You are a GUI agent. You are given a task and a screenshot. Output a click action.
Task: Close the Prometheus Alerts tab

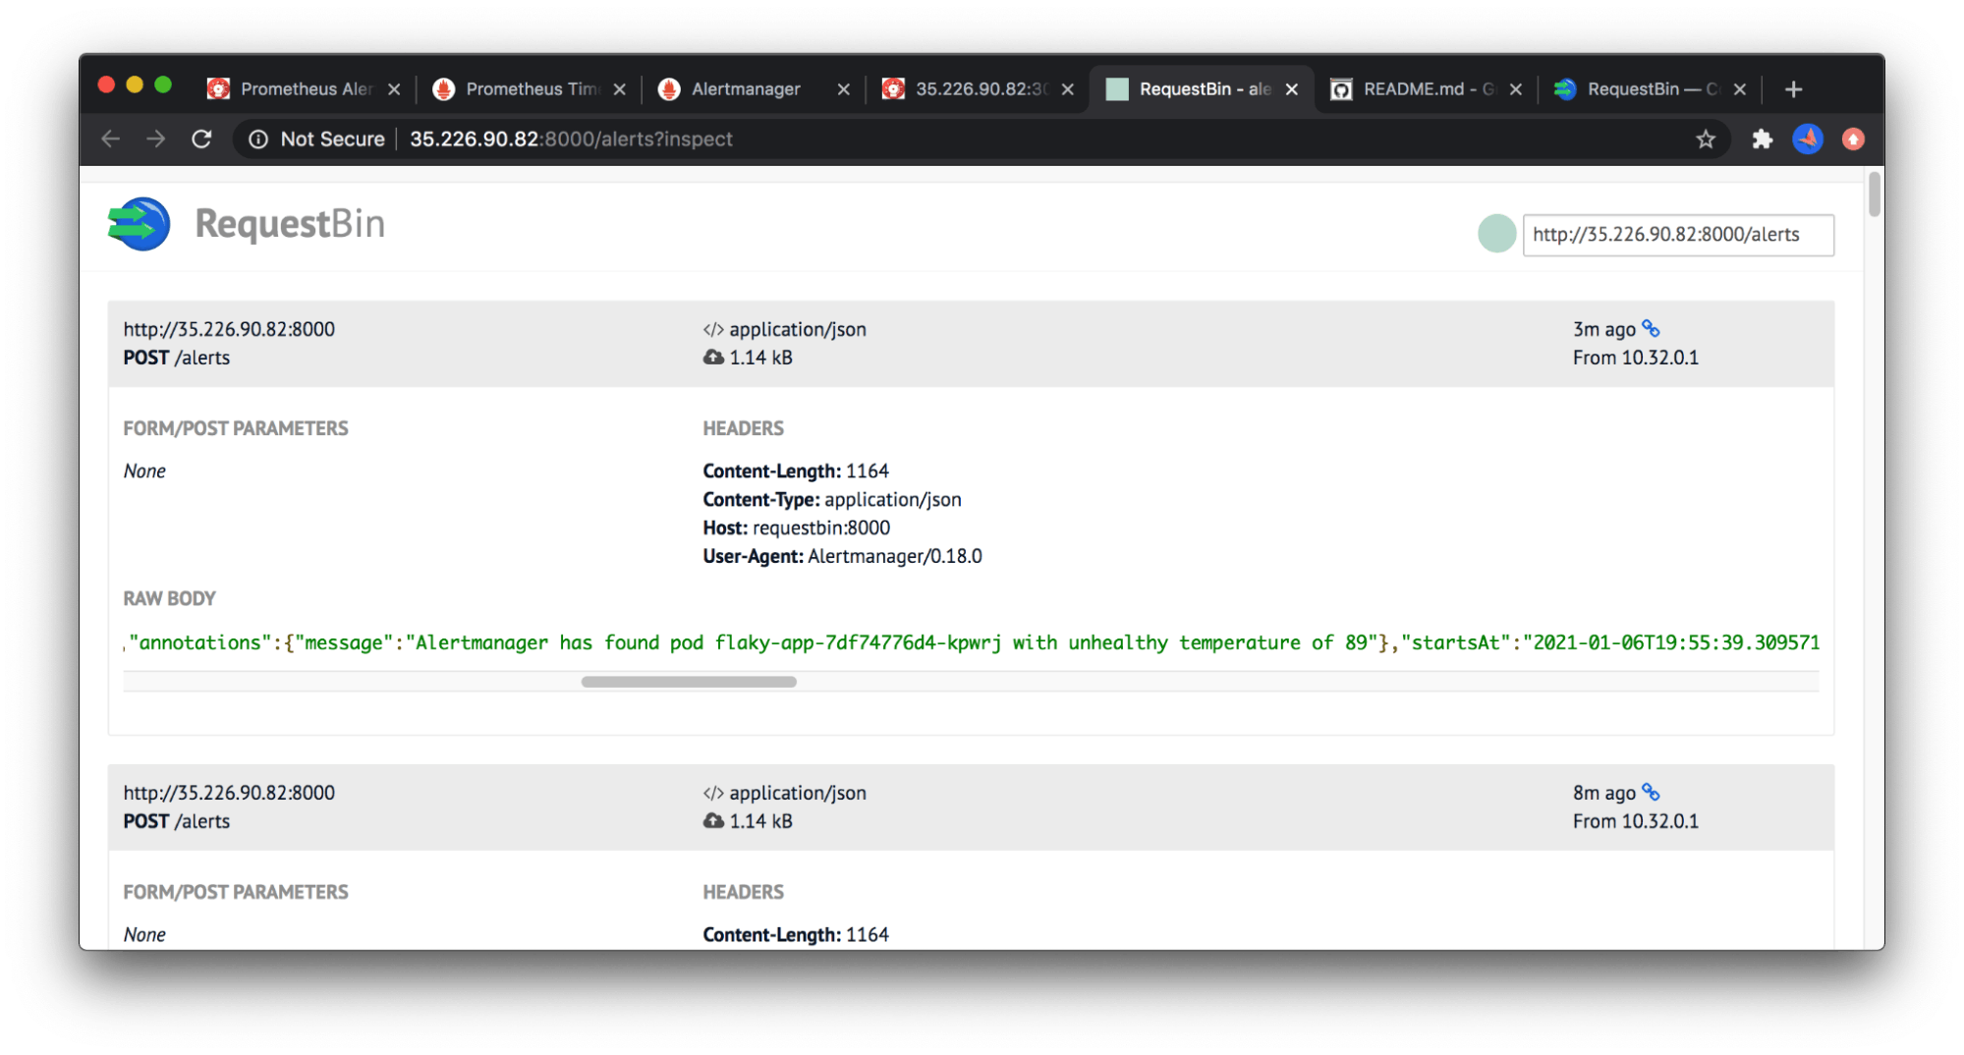click(x=394, y=89)
